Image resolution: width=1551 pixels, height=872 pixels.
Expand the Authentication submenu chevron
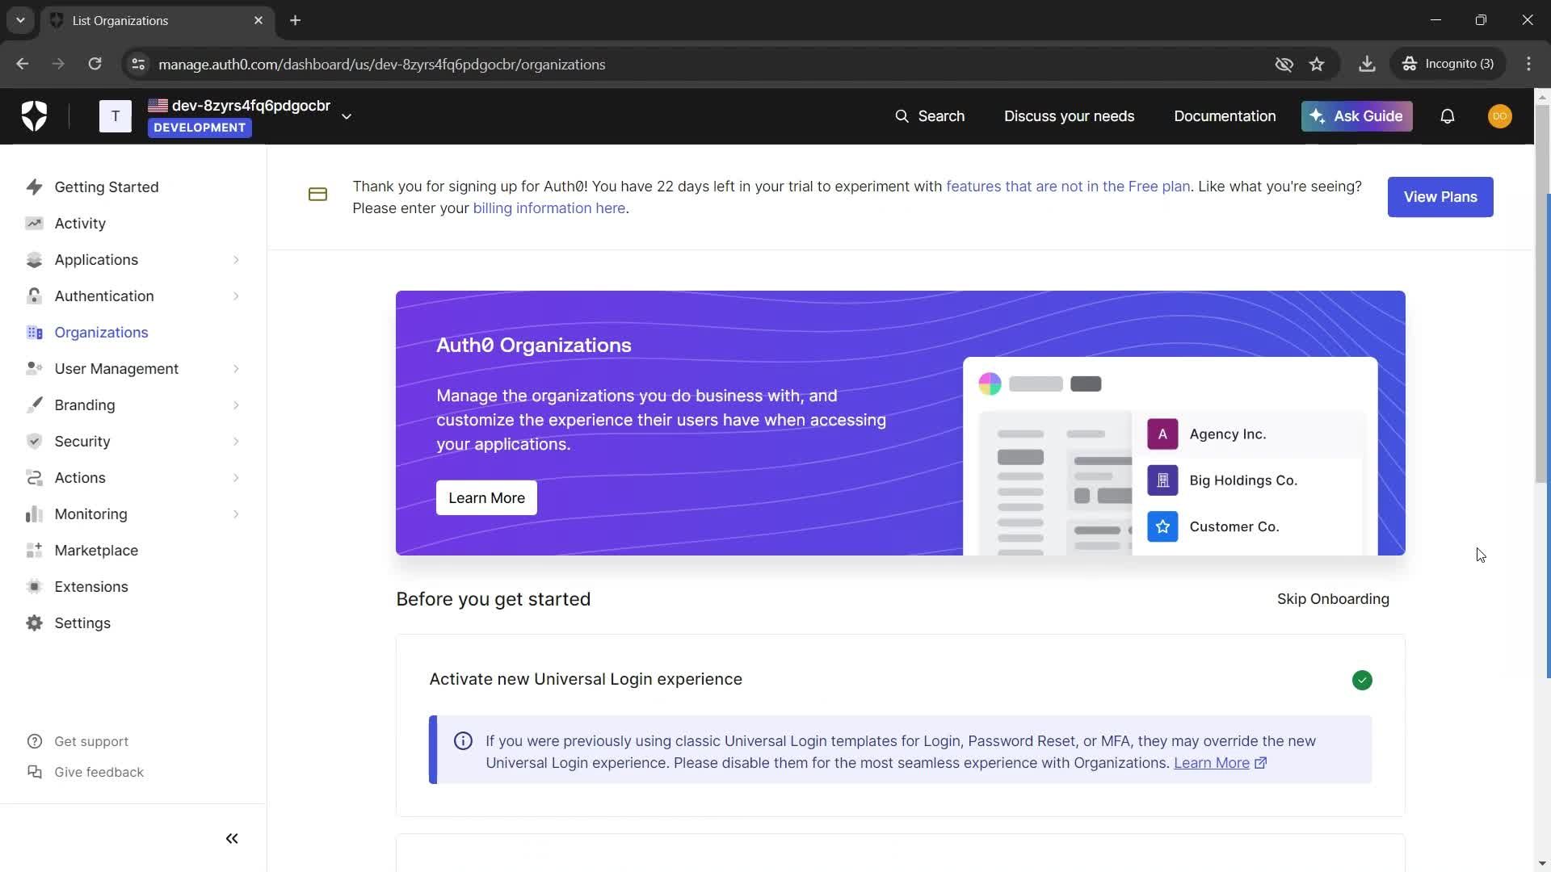pyautogui.click(x=236, y=296)
